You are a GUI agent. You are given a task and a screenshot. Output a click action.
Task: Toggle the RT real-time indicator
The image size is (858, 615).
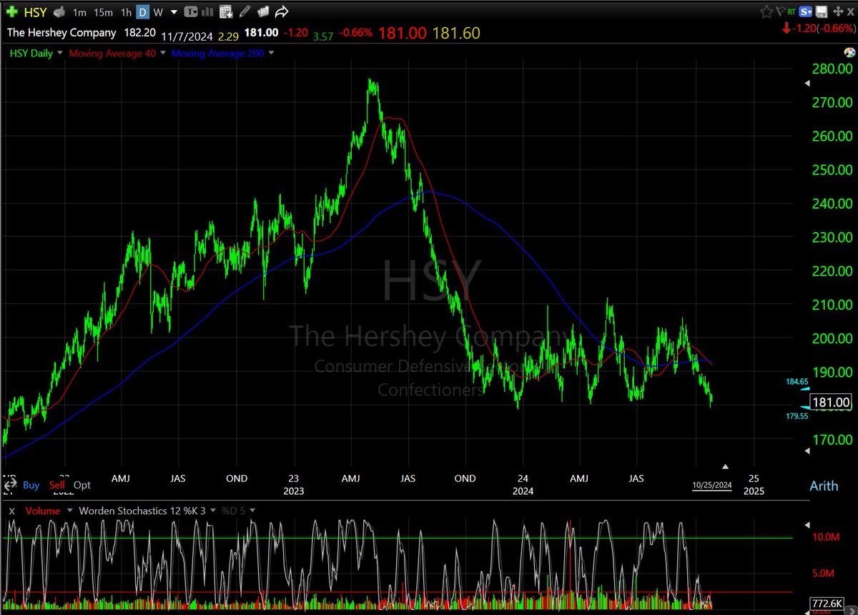792,11
